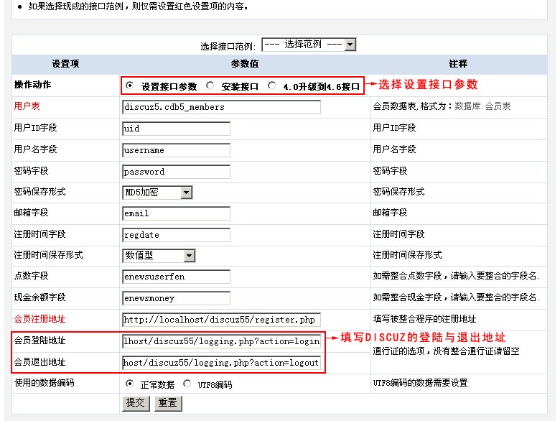
Task: Open the 数值型 register time format dropdown
Action: 159,256
